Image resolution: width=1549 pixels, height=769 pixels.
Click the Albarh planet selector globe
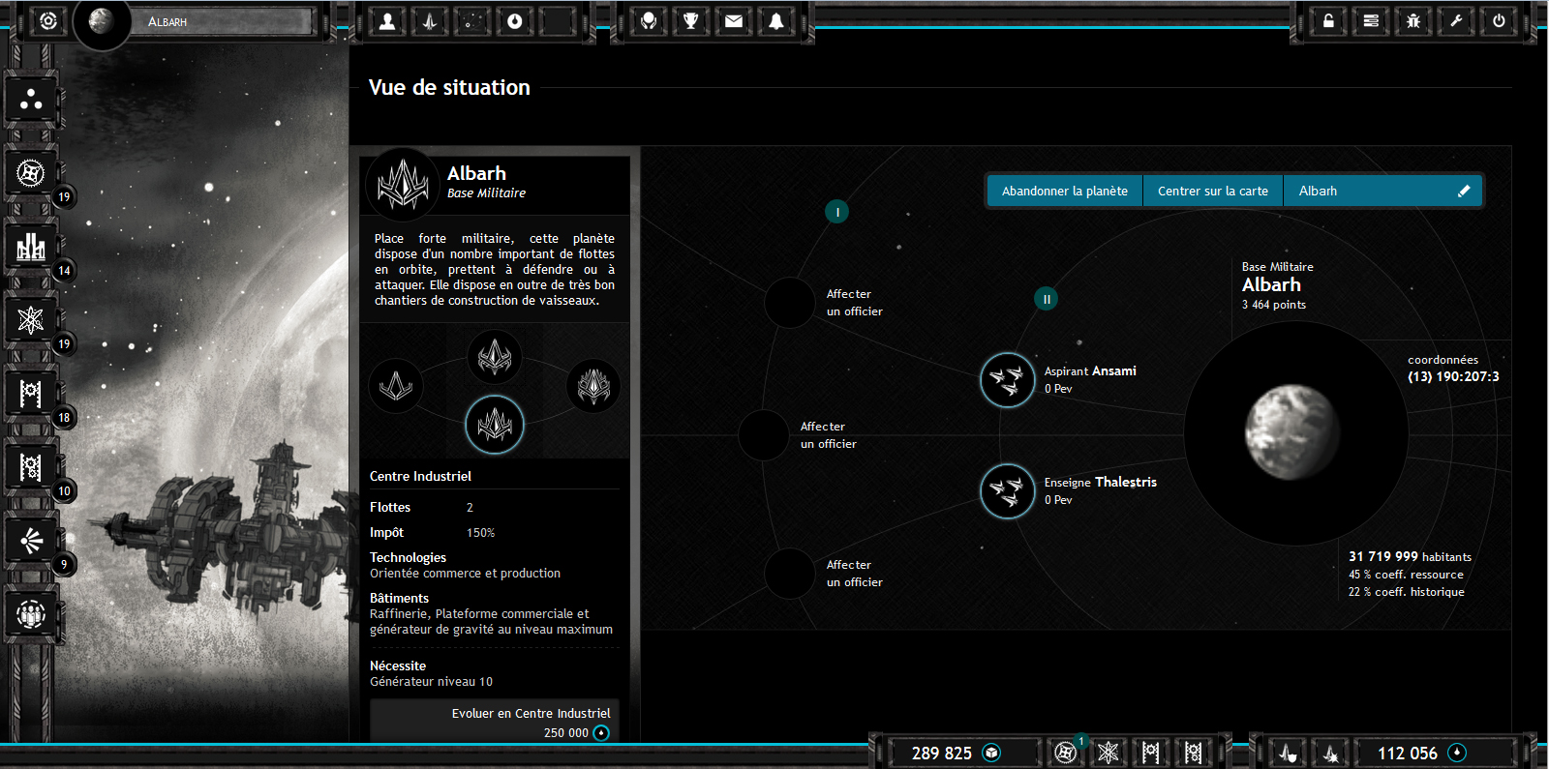point(102,20)
